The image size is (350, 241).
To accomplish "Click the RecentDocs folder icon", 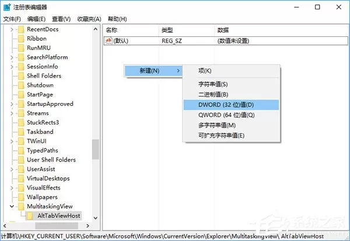I will [x=21, y=29].
